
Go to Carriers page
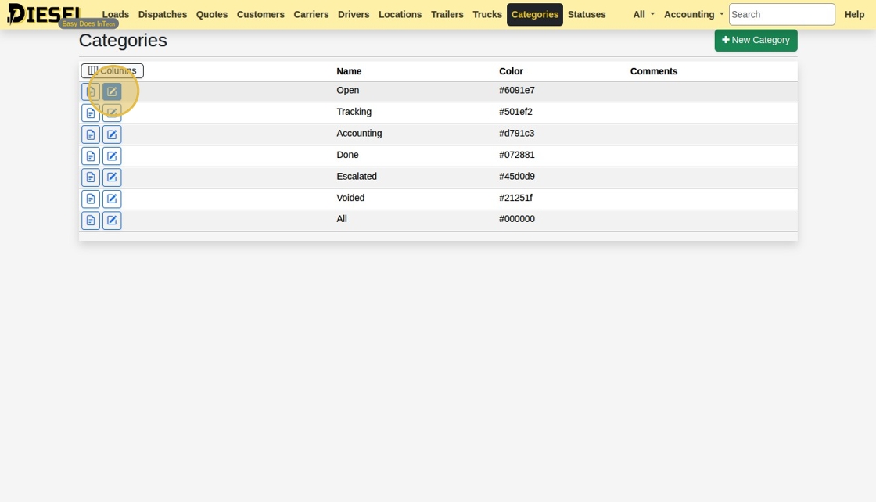click(311, 15)
